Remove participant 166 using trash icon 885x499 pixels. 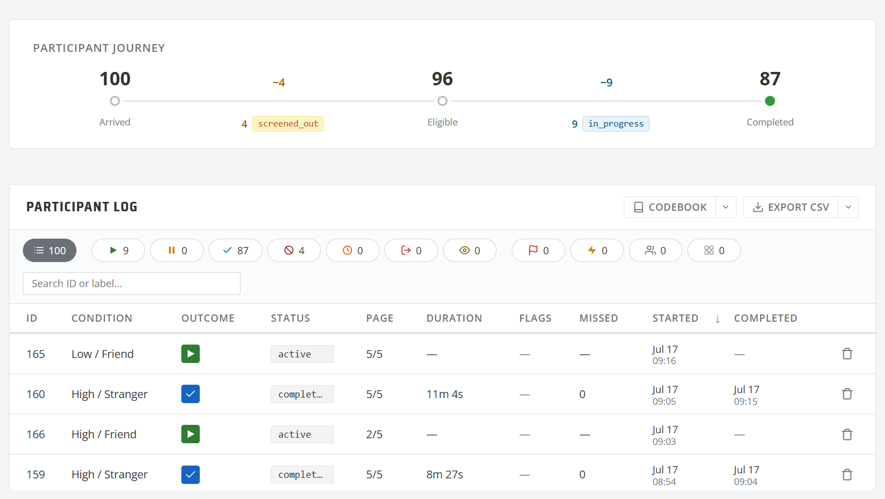pos(847,434)
